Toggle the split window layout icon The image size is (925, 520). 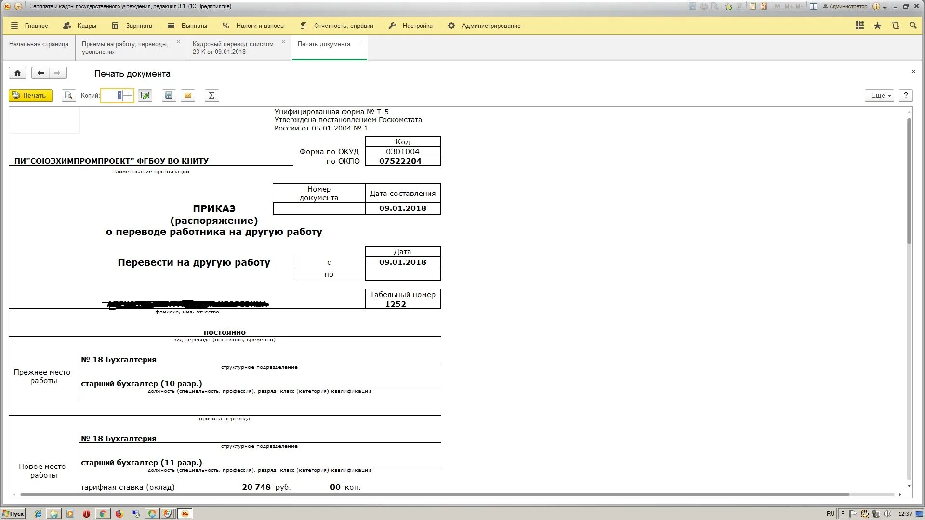(x=813, y=6)
